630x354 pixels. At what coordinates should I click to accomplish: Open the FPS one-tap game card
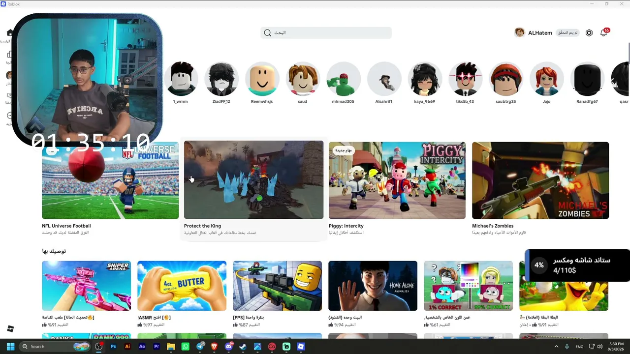[x=277, y=286]
